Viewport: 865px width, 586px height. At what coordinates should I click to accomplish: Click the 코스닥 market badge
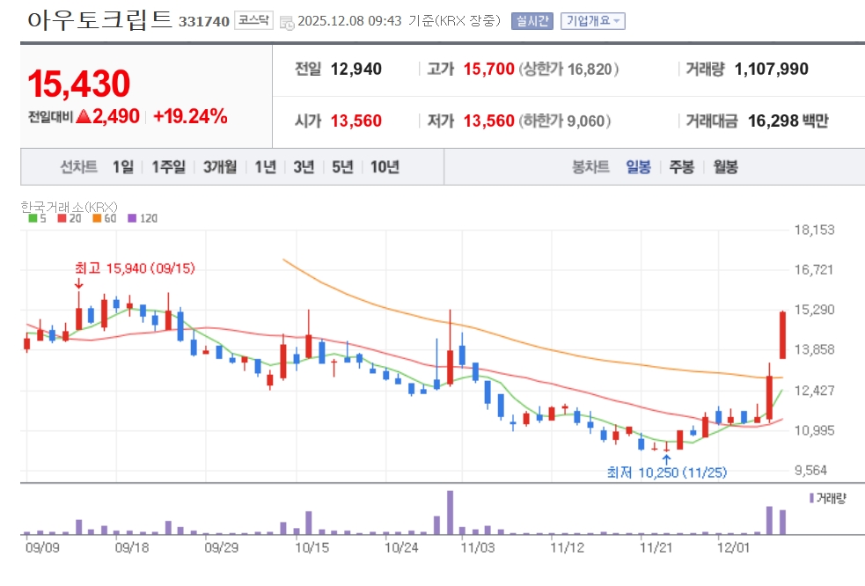pyautogui.click(x=253, y=20)
